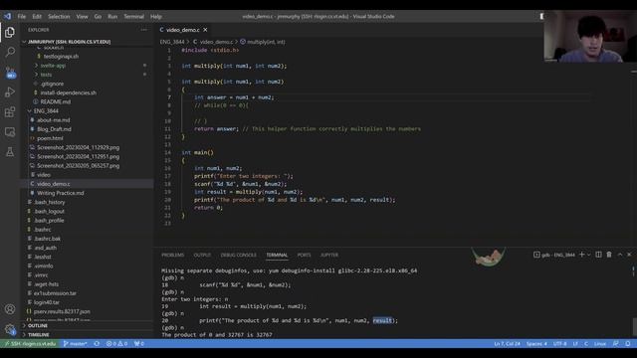
Task: Click ENG_3844 in the breadcrumbs
Action: pos(172,42)
